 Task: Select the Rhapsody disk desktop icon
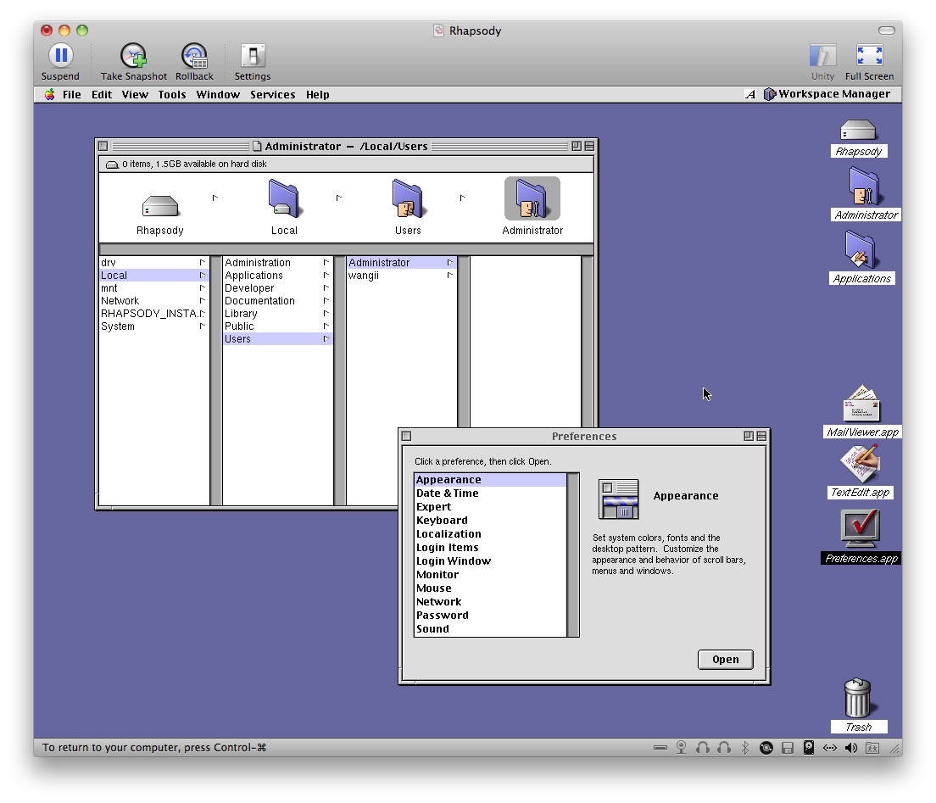858,131
